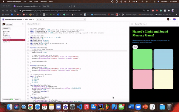The height and width of the screenshot is (112, 179).
Task: Open preview in new window icon
Action: [x=132, y=24]
